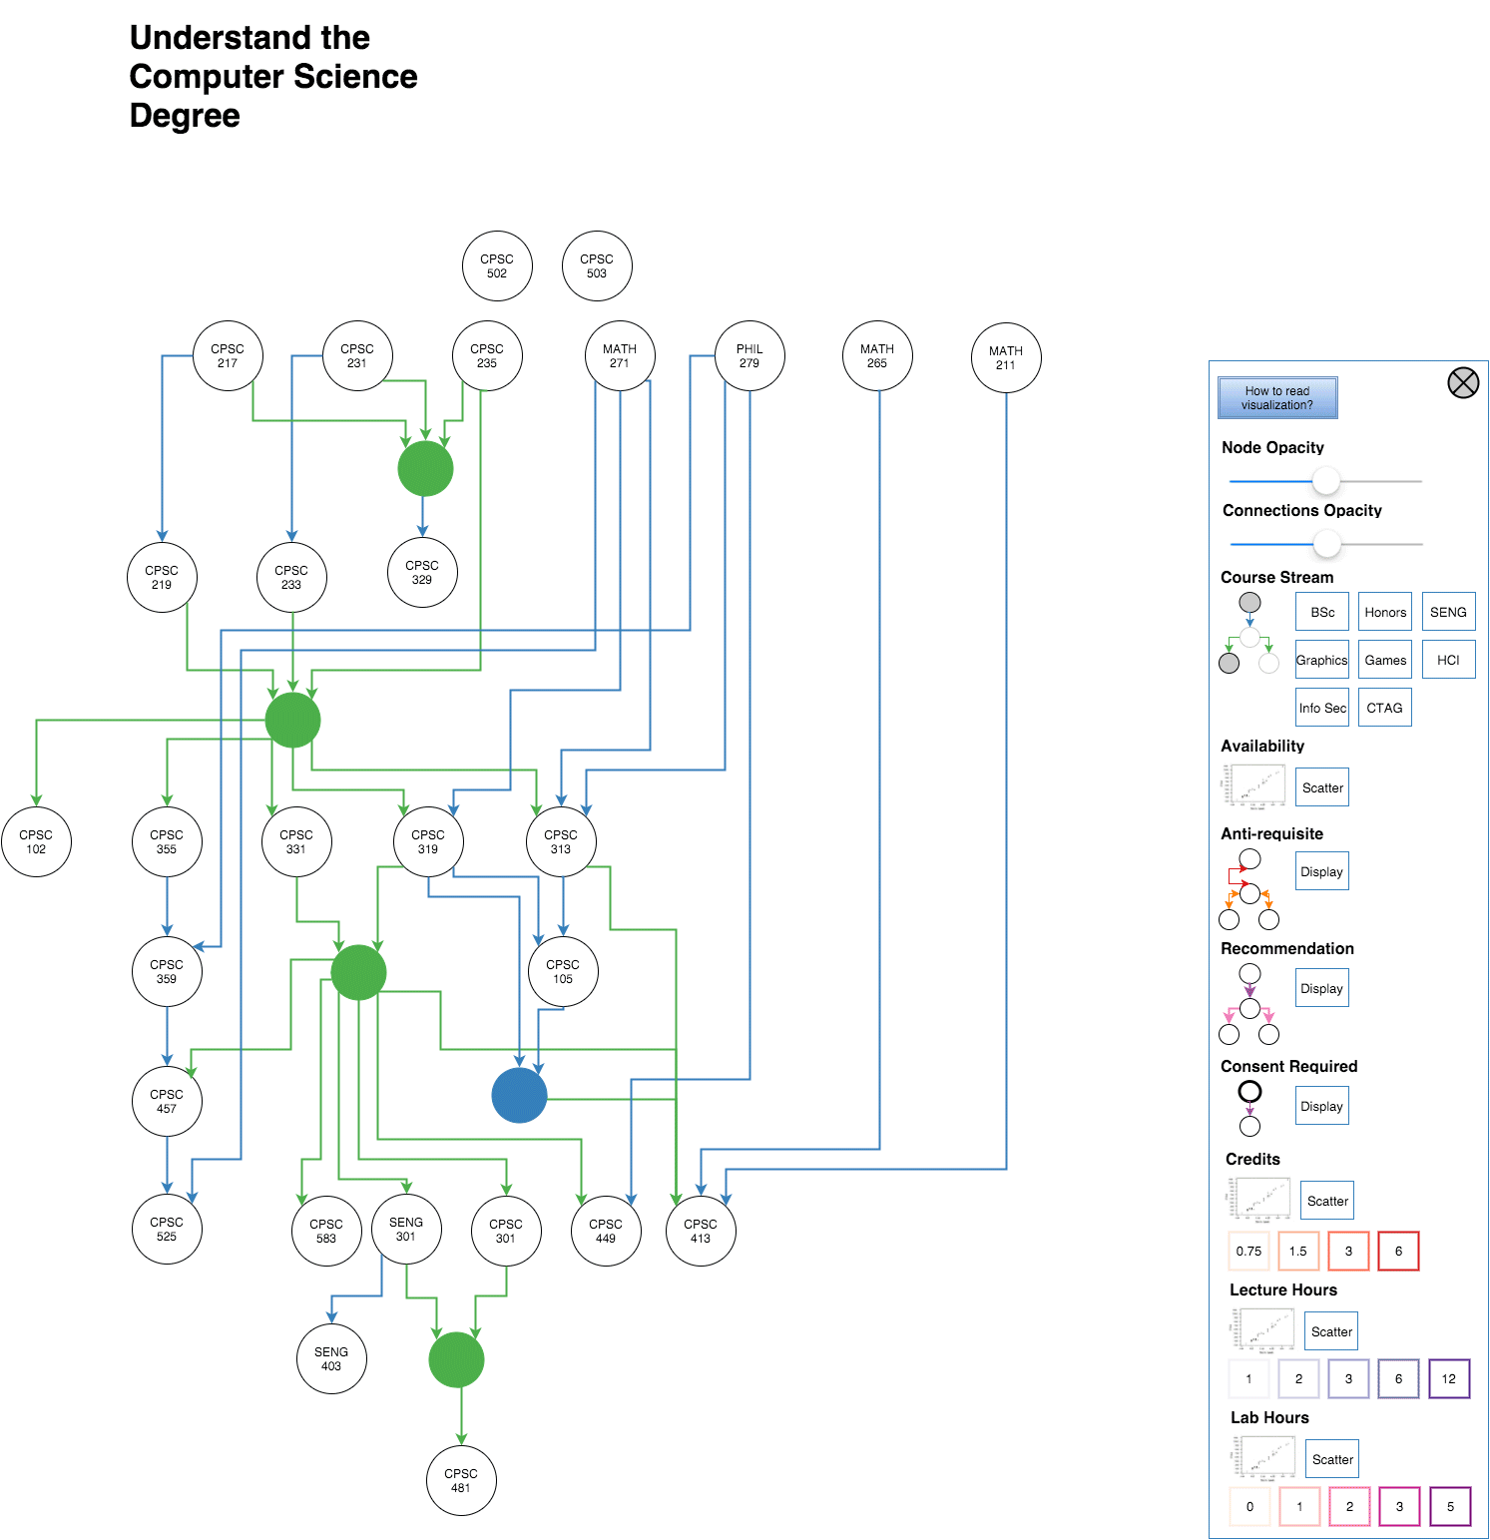Select the CPSC 105 node
The height and width of the screenshot is (1540, 1490).
coord(563,972)
